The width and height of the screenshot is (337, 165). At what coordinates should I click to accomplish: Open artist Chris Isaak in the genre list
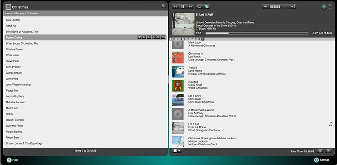pos(12,55)
